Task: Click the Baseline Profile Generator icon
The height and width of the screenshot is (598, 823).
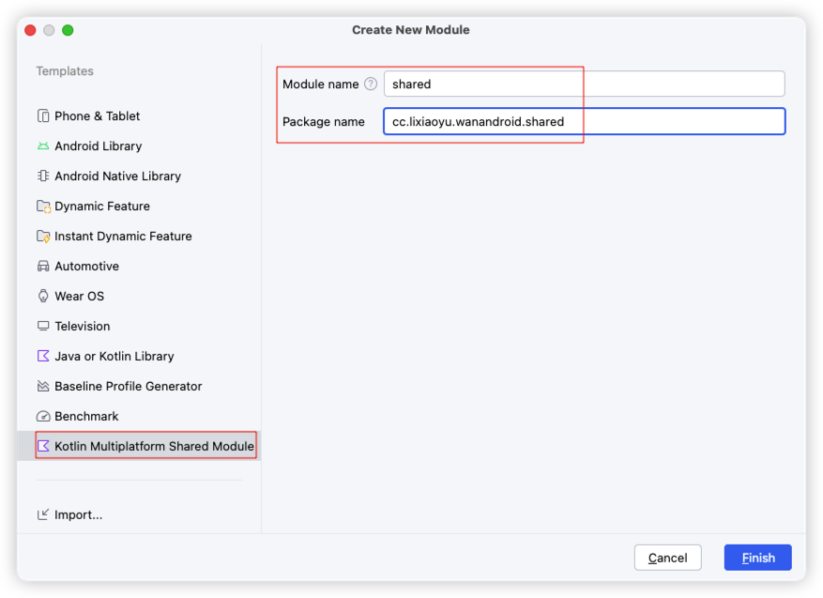Action: [43, 387]
